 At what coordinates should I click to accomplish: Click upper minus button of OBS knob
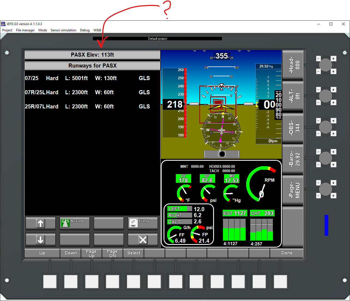318,121
